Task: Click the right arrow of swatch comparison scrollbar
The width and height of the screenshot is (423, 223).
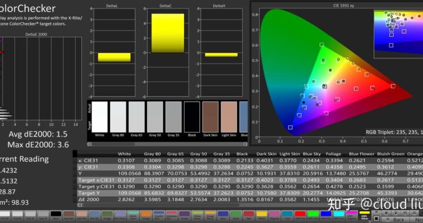Action: pyautogui.click(x=245, y=144)
